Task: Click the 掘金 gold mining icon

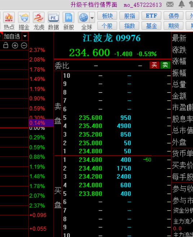Action: 24,17
